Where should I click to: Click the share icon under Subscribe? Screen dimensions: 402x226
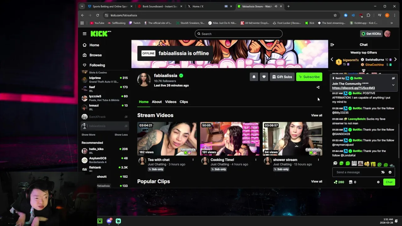click(318, 88)
